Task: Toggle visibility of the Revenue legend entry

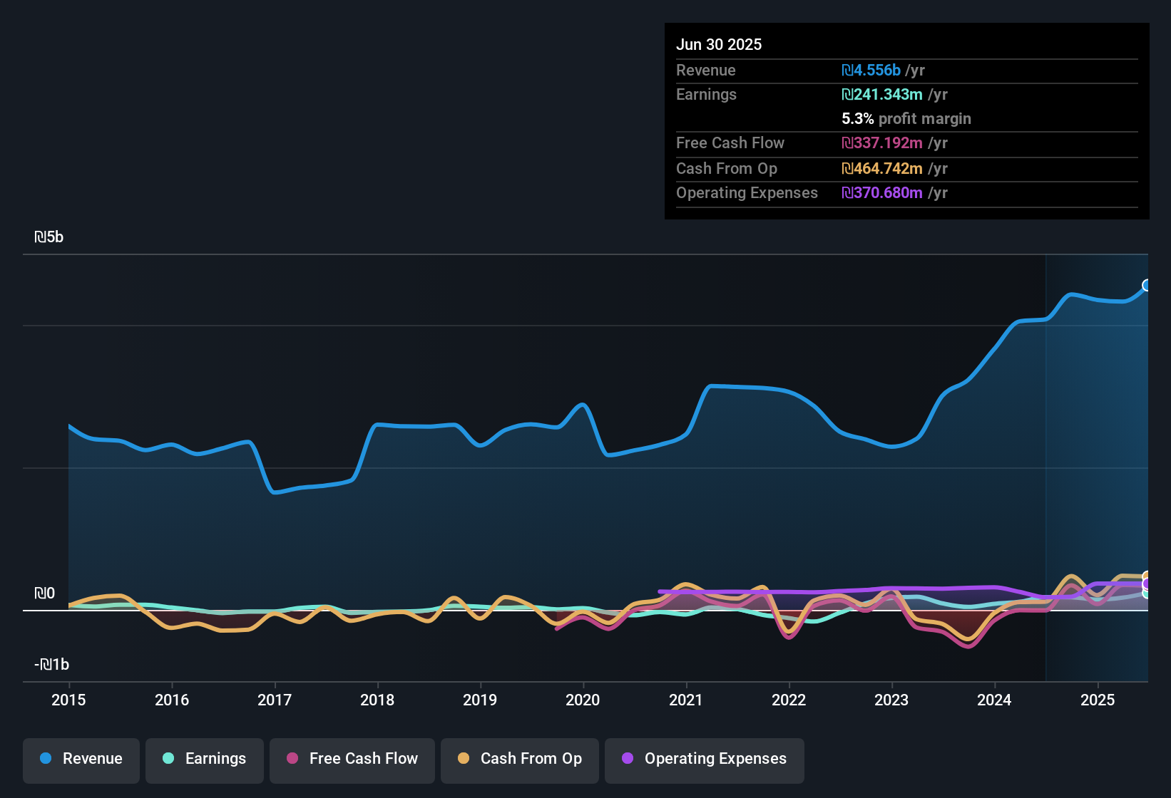Action: [x=81, y=759]
